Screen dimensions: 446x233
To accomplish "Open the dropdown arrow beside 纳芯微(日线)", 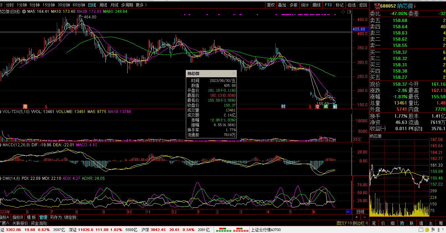I will 23,12.
